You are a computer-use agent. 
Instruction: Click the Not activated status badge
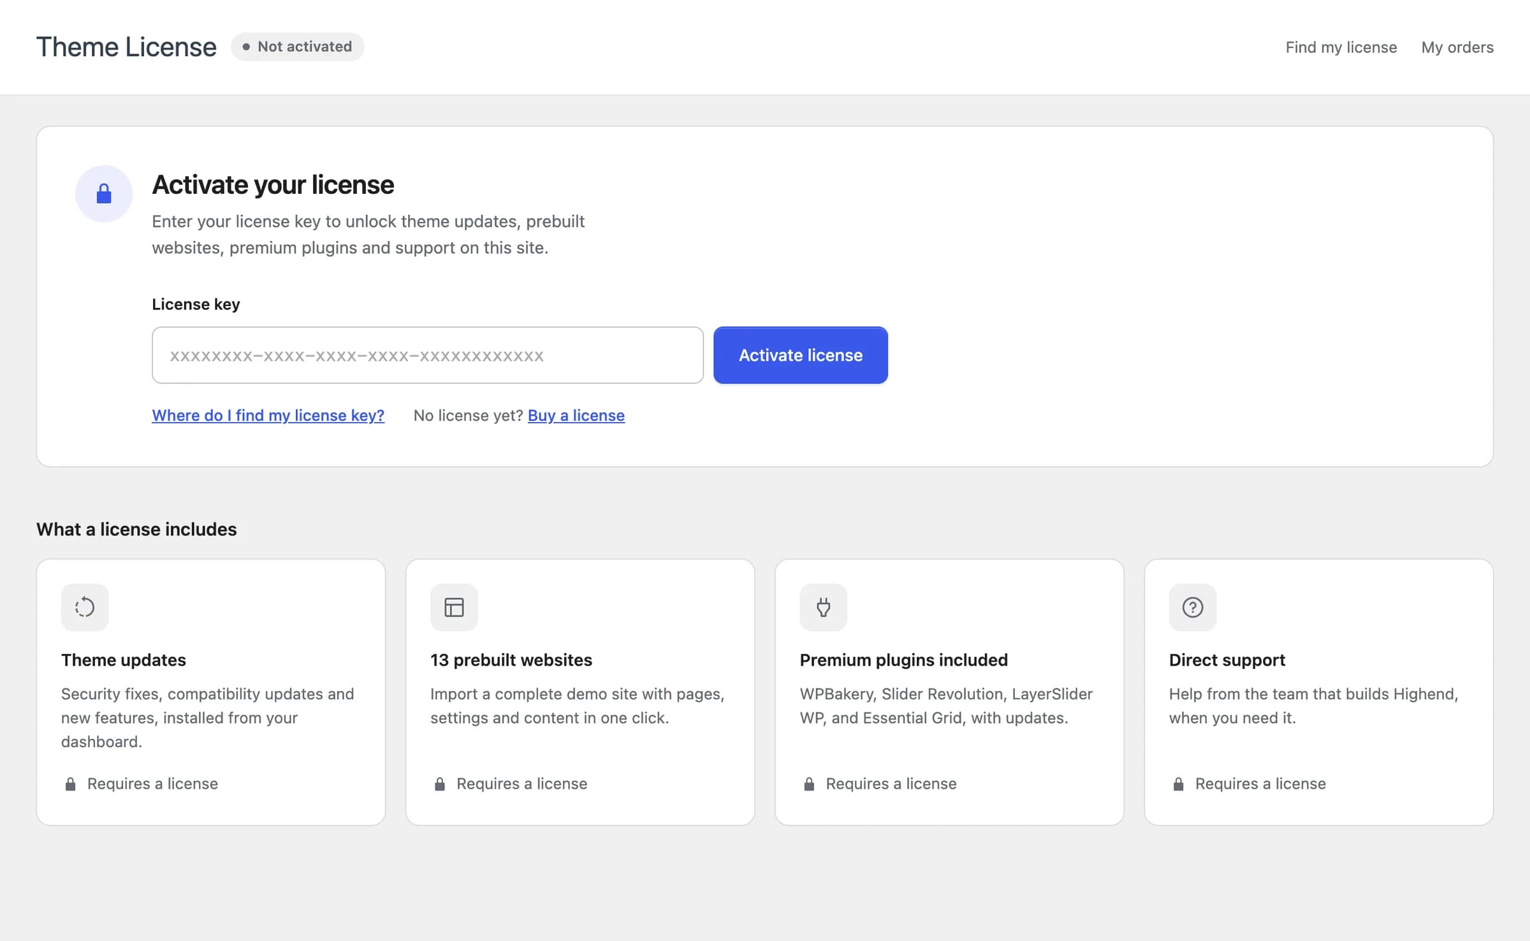point(297,47)
